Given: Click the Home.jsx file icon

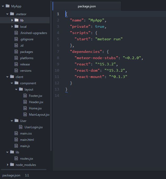Looking at the screenshot, I should [25, 108].
